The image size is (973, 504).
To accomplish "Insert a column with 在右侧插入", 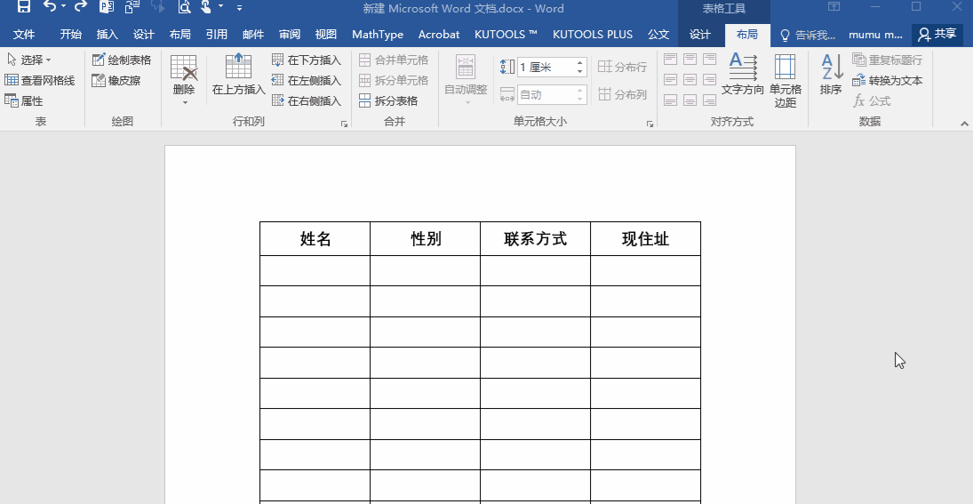I will [307, 100].
